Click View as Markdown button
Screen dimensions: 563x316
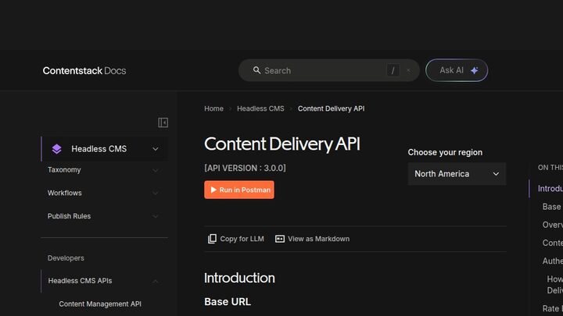click(x=312, y=239)
